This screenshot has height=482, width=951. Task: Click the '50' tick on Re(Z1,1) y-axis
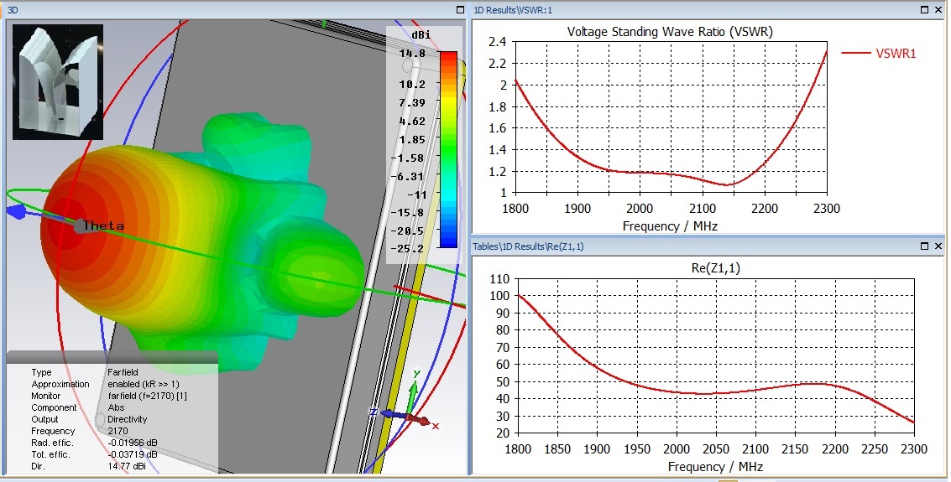[503, 381]
